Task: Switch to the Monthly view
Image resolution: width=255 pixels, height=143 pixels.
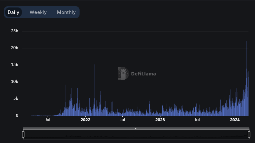Action: click(x=66, y=12)
